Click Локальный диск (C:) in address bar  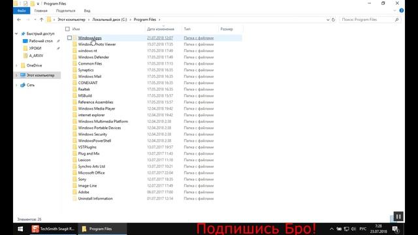tap(110, 20)
